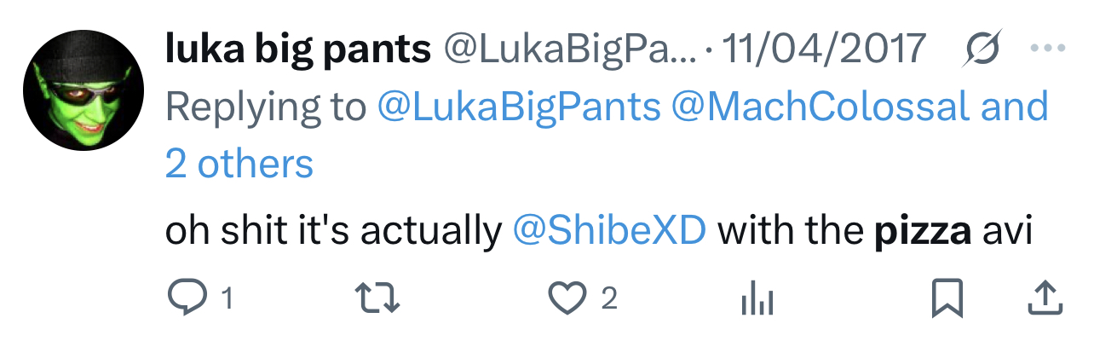
Task: Click the bold word "pizza" in the tweet
Action: [923, 231]
